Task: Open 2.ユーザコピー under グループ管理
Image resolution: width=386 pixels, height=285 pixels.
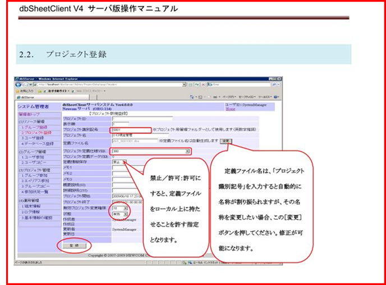Action: click(x=34, y=162)
